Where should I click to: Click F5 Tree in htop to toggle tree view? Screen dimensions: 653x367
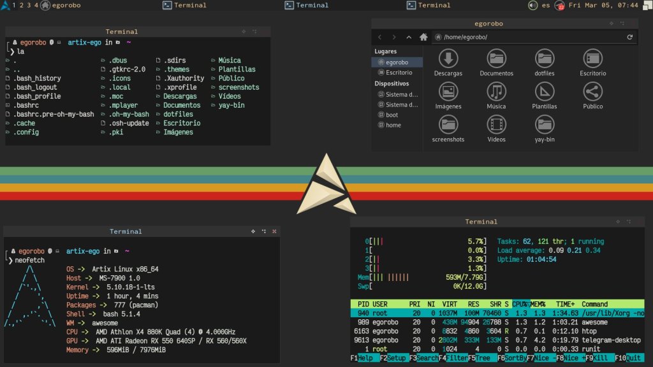(x=480, y=358)
